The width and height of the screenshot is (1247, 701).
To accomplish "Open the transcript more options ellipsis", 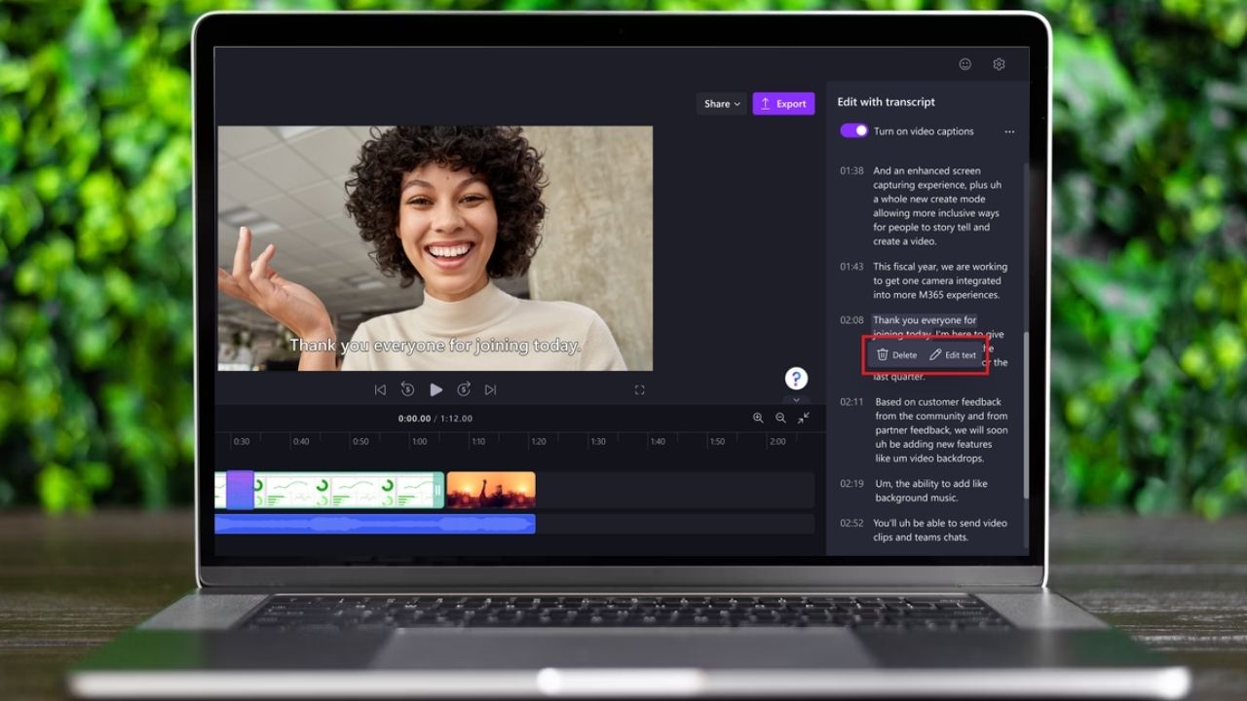I will 1010,130.
